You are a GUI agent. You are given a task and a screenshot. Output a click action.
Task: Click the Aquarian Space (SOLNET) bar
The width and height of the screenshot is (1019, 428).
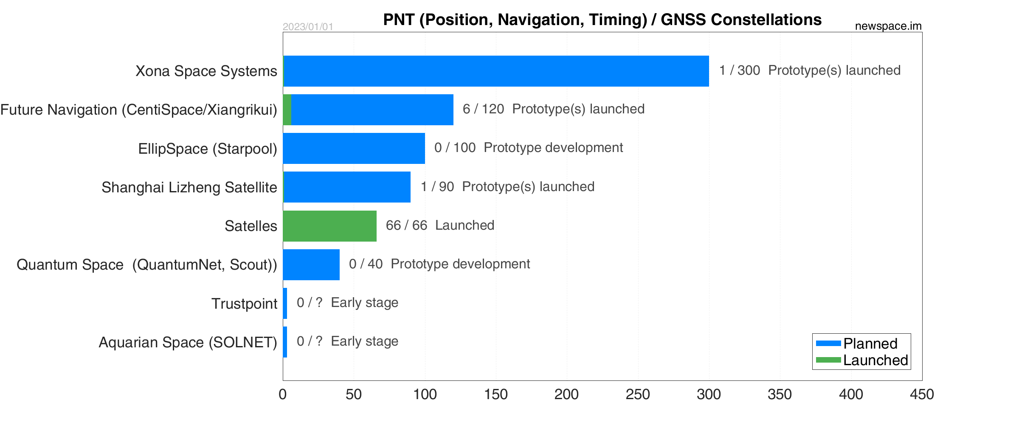click(285, 342)
